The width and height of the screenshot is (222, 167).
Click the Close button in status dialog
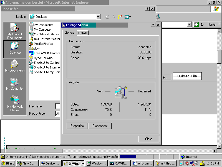(149, 139)
